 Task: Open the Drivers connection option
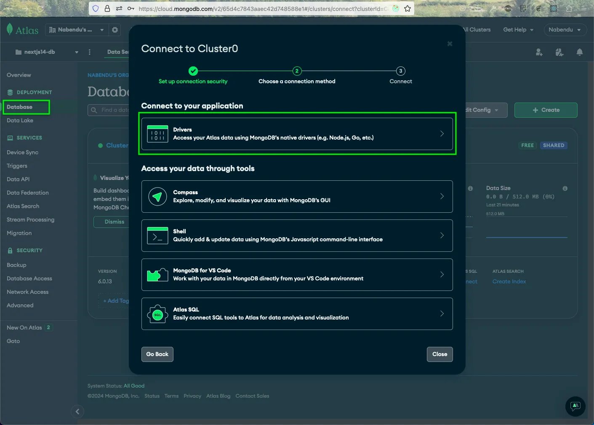tap(297, 134)
